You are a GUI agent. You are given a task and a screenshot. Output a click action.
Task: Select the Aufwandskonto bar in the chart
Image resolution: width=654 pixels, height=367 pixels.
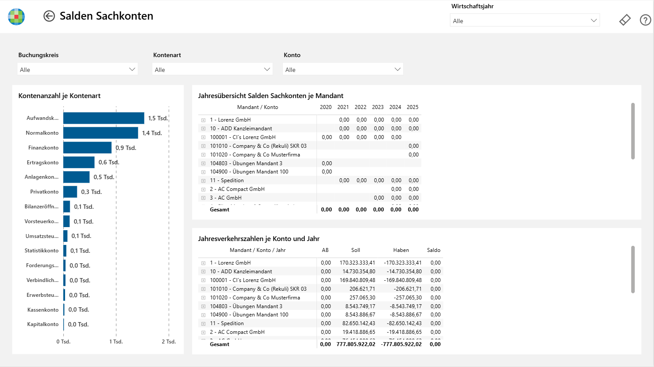tap(104, 118)
